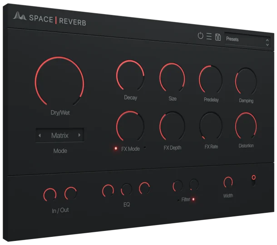The width and height of the screenshot is (277, 245).
Task: Toggle the plugin power bypass icon
Action: pos(200,35)
